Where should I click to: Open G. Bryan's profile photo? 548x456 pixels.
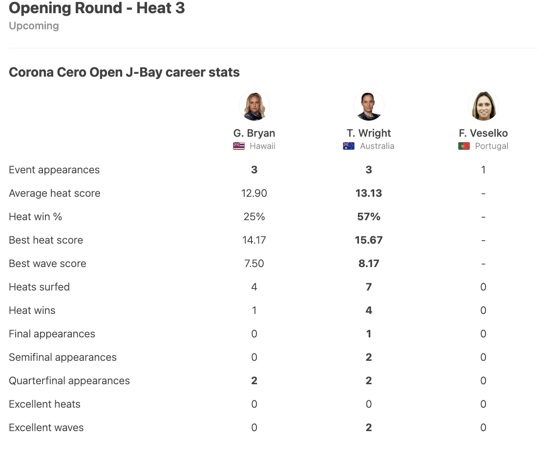tap(254, 105)
